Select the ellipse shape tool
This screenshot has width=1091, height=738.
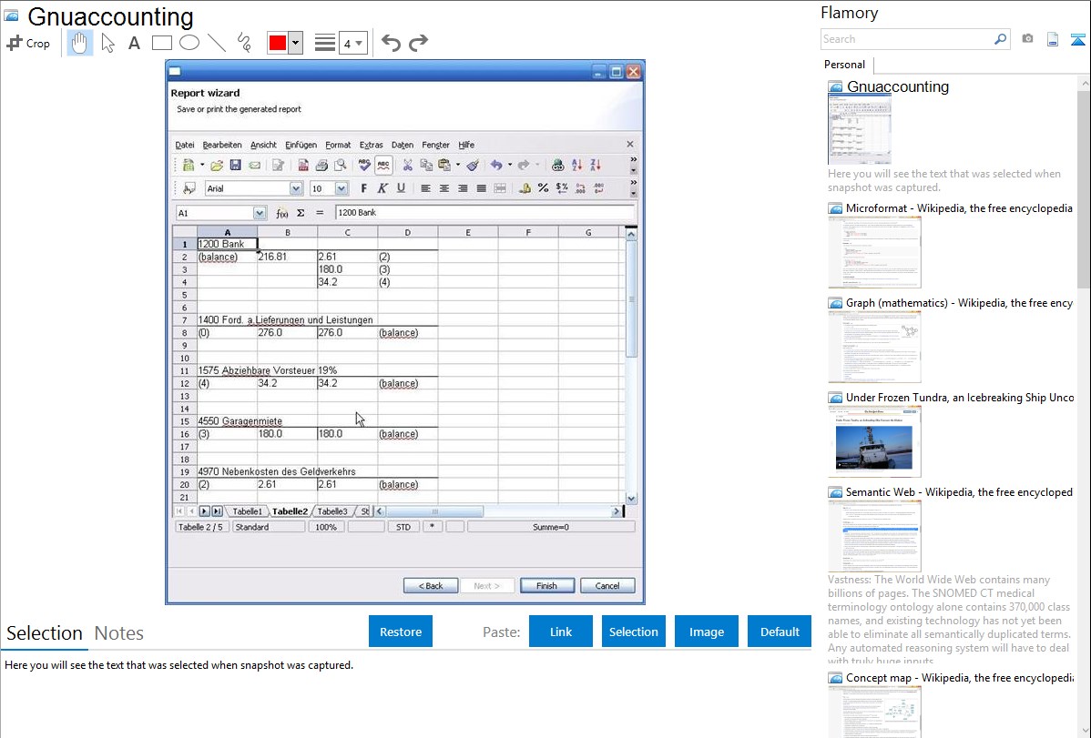189,43
